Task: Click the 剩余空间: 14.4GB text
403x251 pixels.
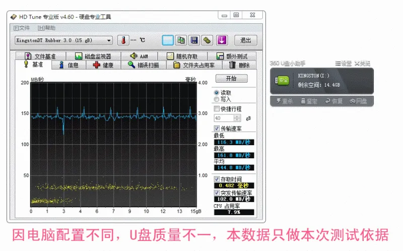Action: tap(319, 85)
